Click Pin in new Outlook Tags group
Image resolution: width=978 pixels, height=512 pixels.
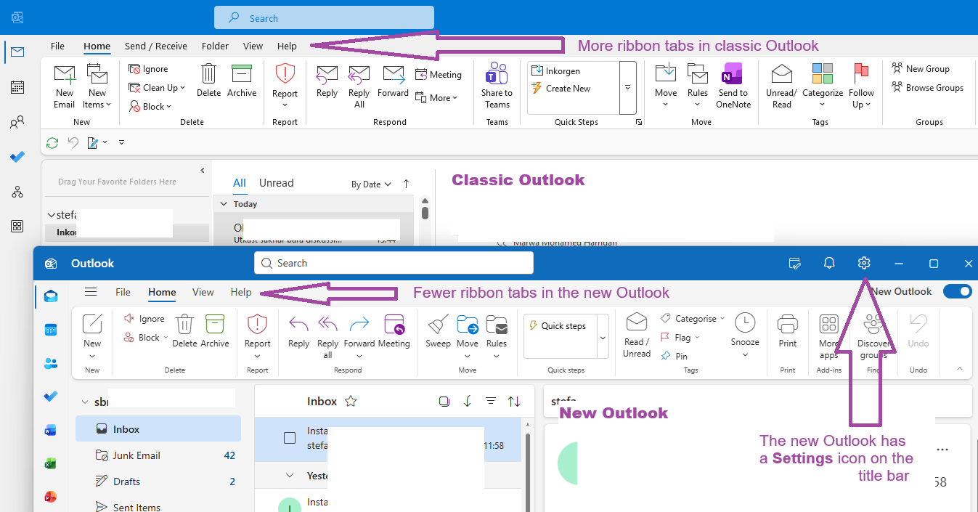674,356
